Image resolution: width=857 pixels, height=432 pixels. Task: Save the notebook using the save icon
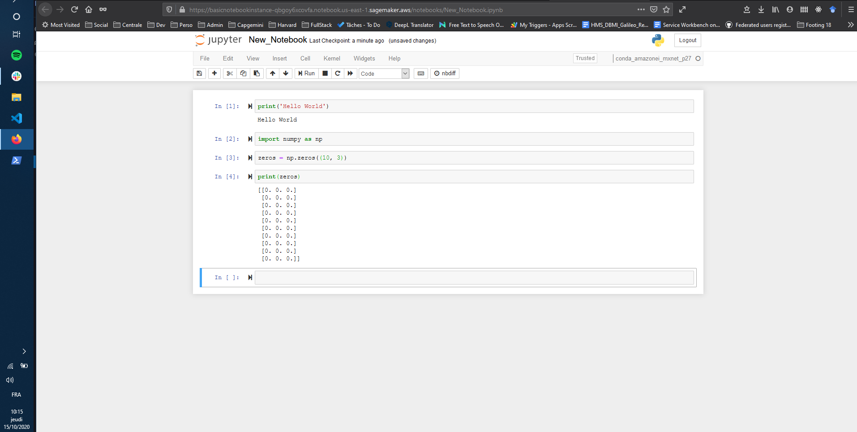tap(199, 73)
